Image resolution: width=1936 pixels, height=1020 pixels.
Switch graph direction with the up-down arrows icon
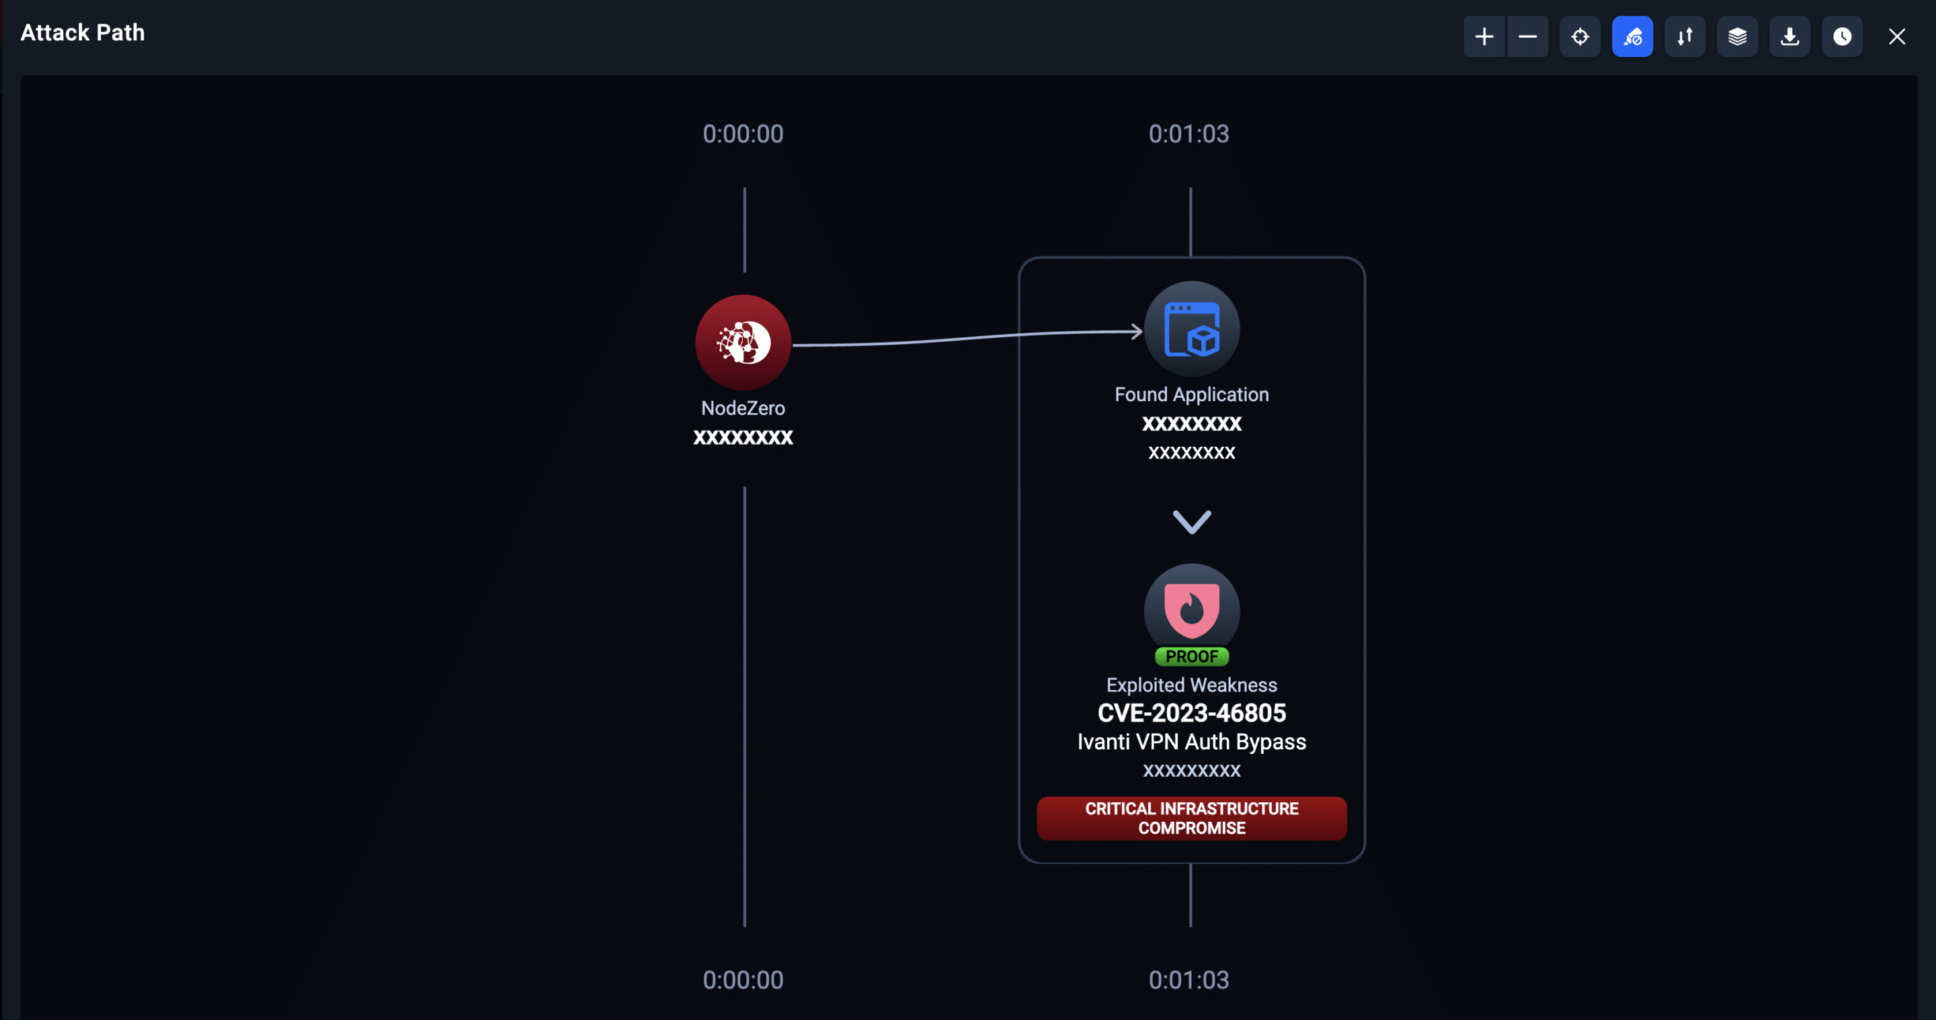1685,36
